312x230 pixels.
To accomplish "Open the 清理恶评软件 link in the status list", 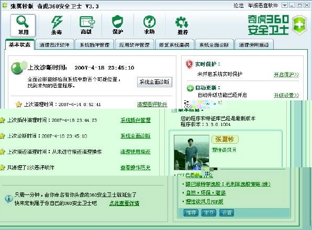I will tap(152, 105).
